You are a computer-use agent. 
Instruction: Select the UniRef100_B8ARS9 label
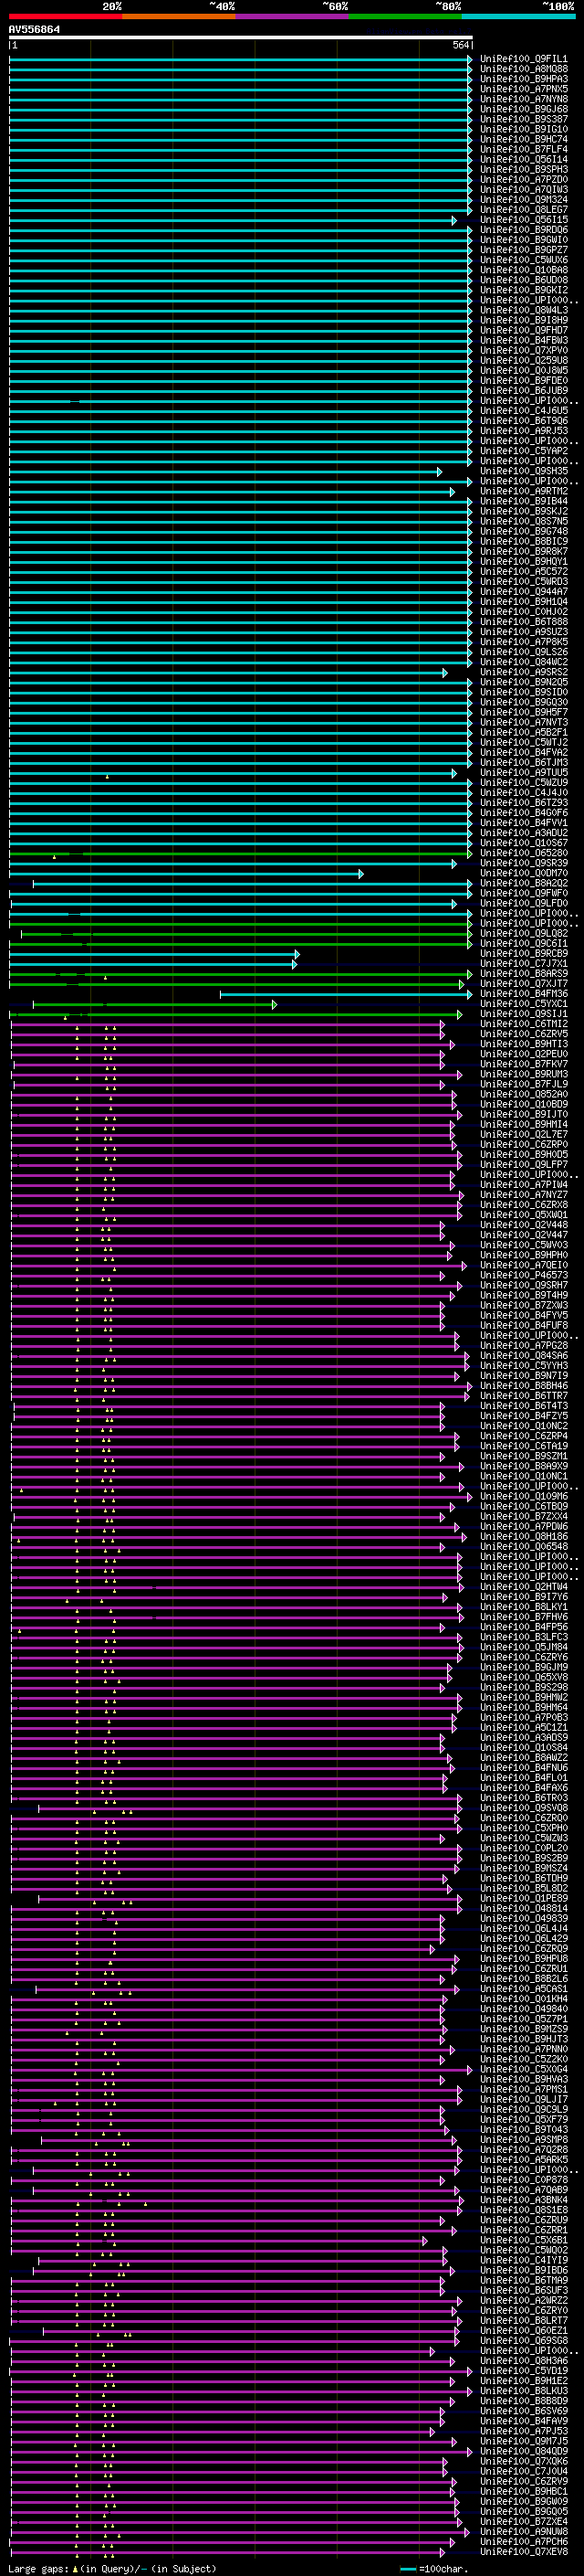[x=524, y=974]
